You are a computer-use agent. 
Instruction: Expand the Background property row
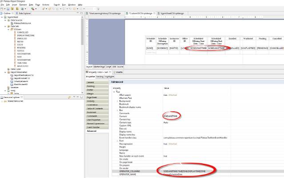click(117, 101)
